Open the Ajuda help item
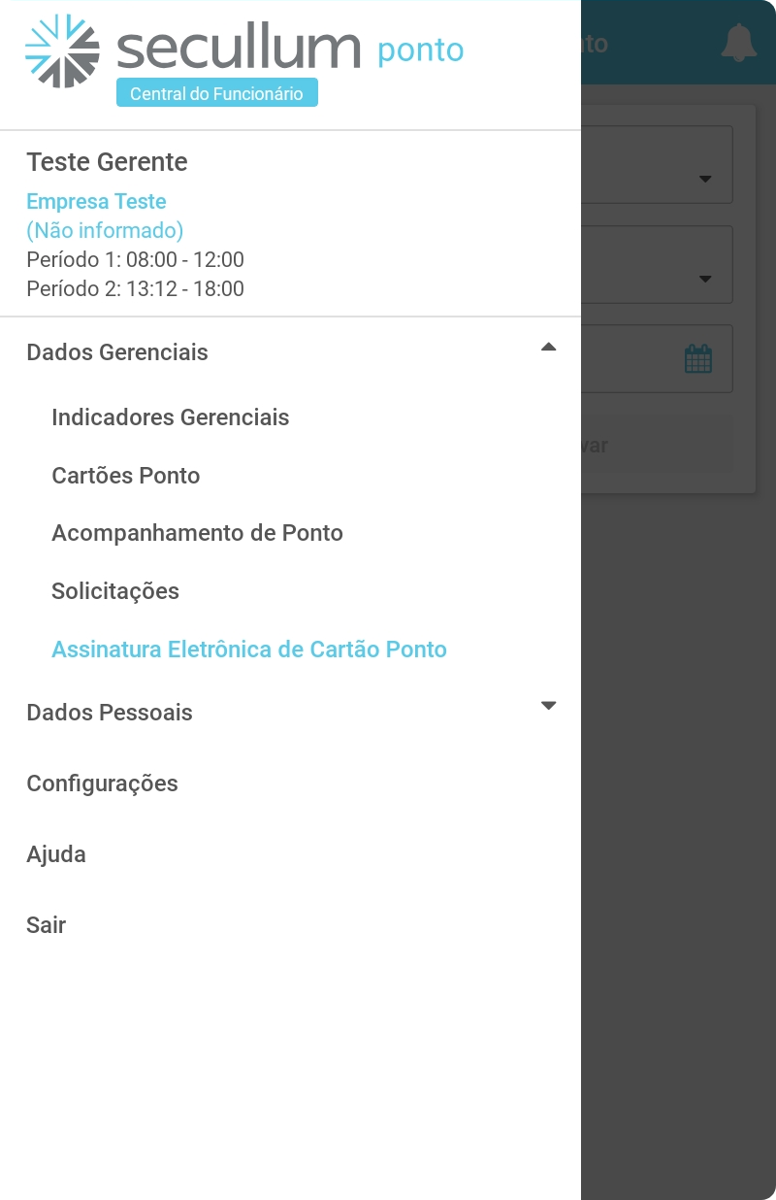This screenshot has height=1200, width=776. [56, 854]
